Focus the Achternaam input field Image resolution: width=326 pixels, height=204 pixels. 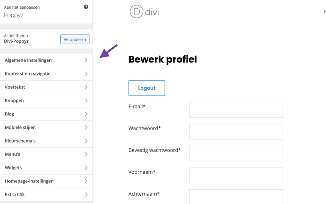[236, 197]
